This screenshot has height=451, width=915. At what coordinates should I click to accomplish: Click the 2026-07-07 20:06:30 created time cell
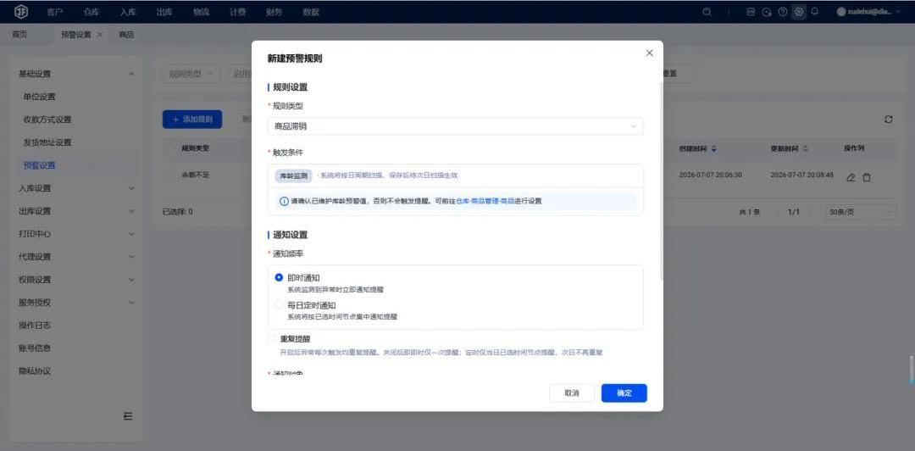pos(710,175)
